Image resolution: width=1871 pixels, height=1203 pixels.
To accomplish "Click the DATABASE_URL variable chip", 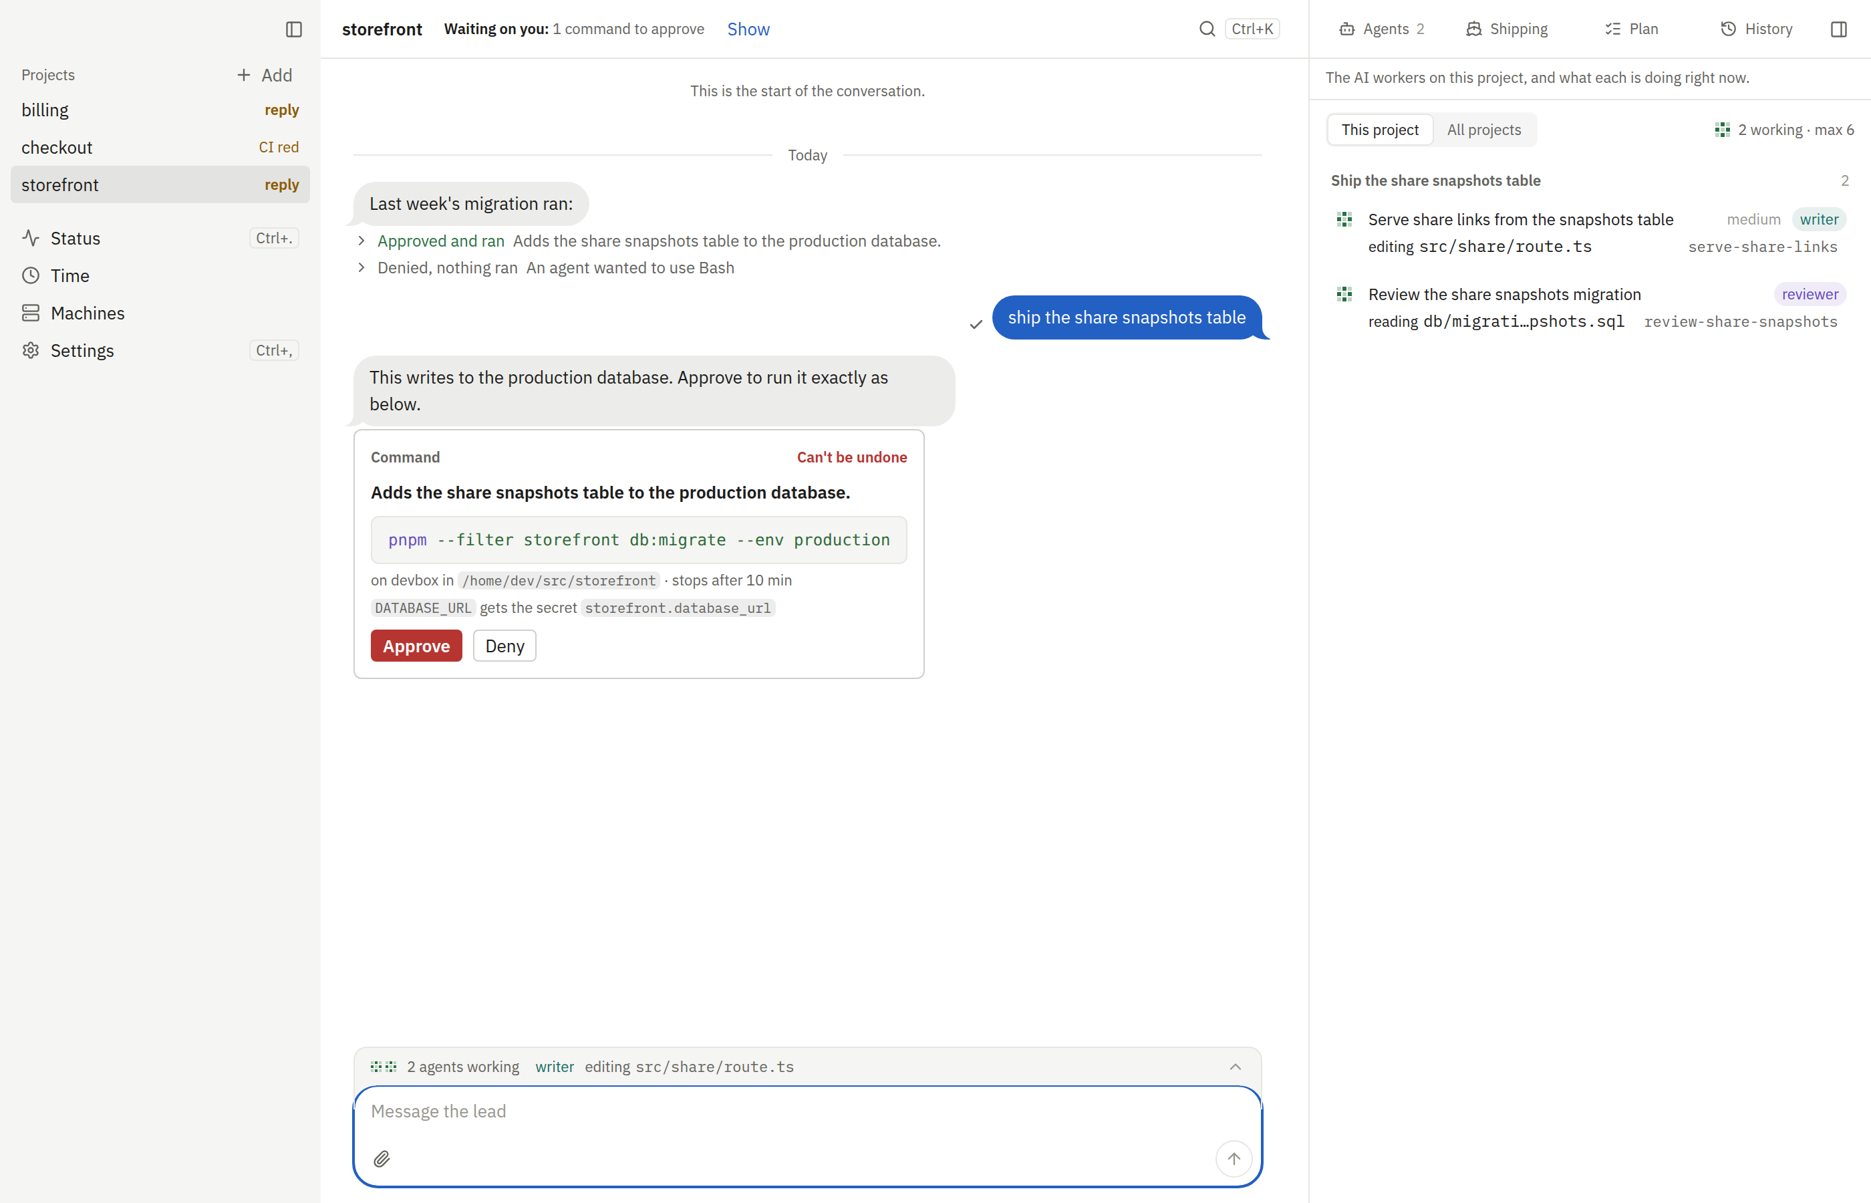I will tap(422, 608).
